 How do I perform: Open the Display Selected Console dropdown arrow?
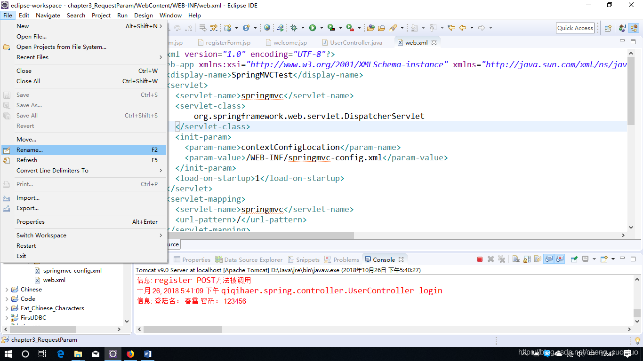pyautogui.click(x=594, y=259)
